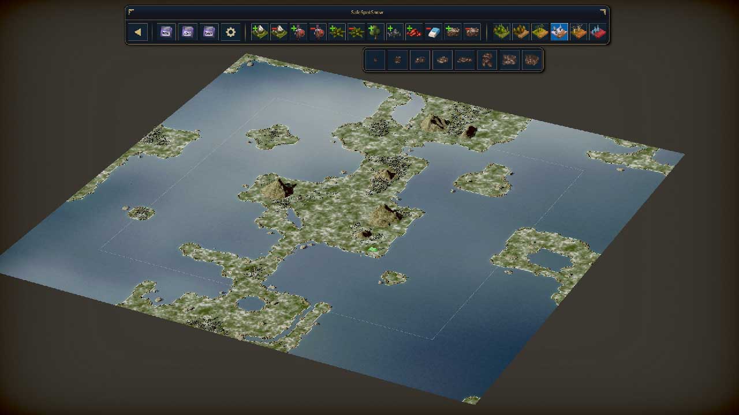Select the add red ore resource tool
The width and height of the screenshot is (739, 415).
tap(413, 32)
